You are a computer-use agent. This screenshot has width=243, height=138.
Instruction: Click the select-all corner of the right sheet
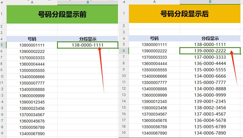click(x=124, y=2)
